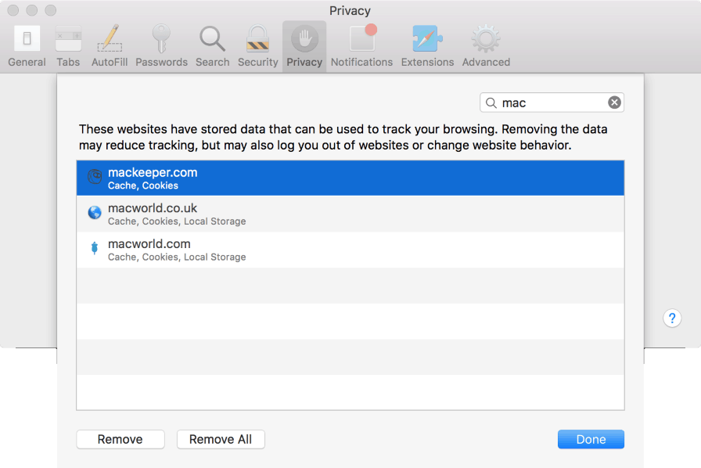Click Remove All website data

(221, 439)
